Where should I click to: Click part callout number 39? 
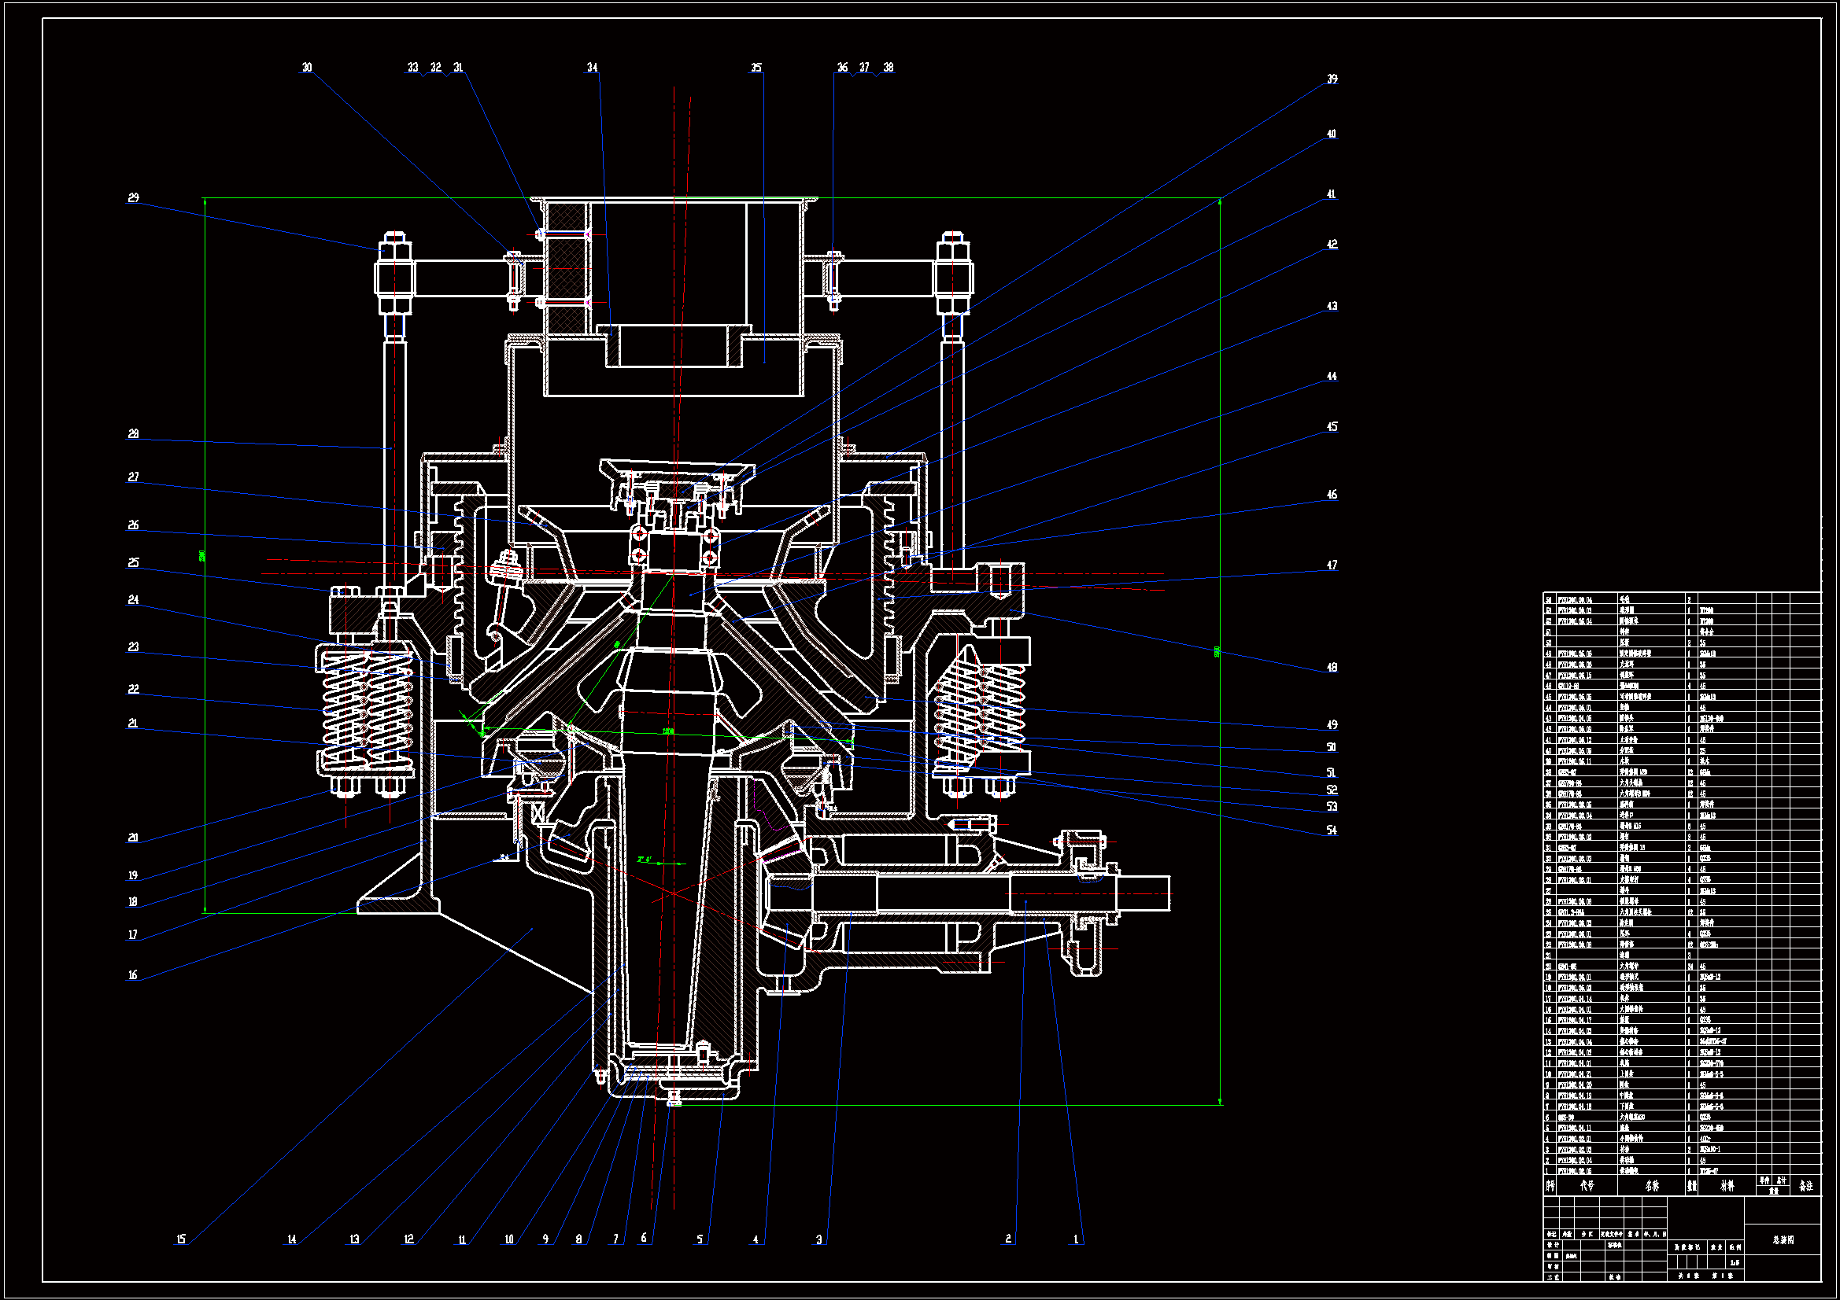click(1331, 79)
